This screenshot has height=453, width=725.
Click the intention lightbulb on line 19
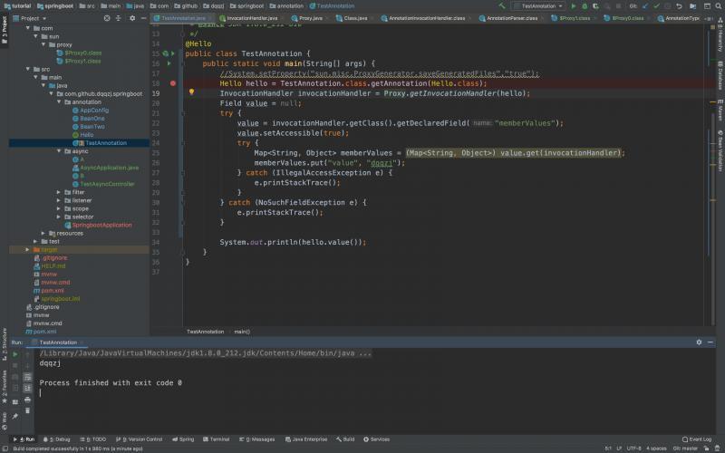[x=191, y=92]
